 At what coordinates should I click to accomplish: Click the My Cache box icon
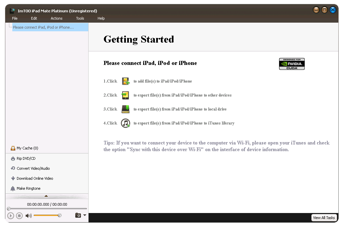tap(13, 148)
